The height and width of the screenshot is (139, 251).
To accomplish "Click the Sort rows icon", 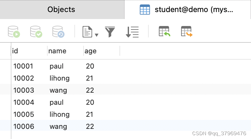I will tap(132, 32).
